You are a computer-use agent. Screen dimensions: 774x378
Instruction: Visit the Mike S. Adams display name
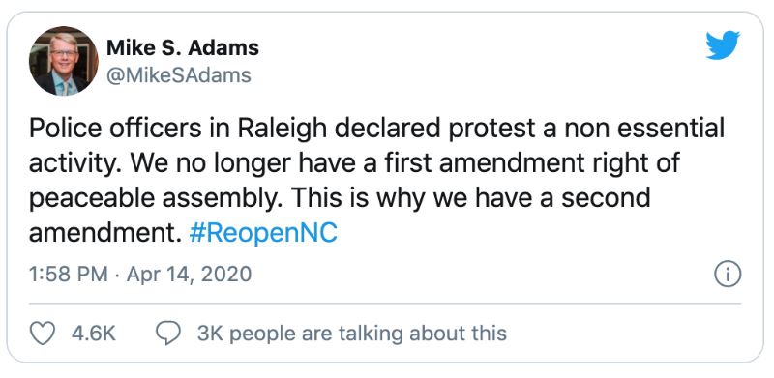click(x=183, y=48)
